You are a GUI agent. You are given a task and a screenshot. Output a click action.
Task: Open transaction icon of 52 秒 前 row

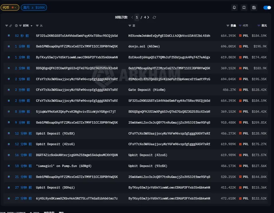pos(9,36)
